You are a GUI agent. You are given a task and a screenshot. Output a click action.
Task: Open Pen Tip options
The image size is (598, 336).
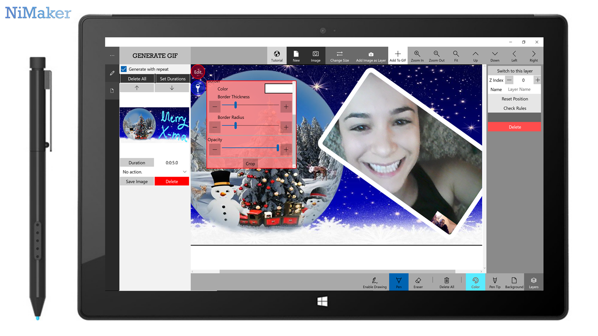tap(495, 282)
